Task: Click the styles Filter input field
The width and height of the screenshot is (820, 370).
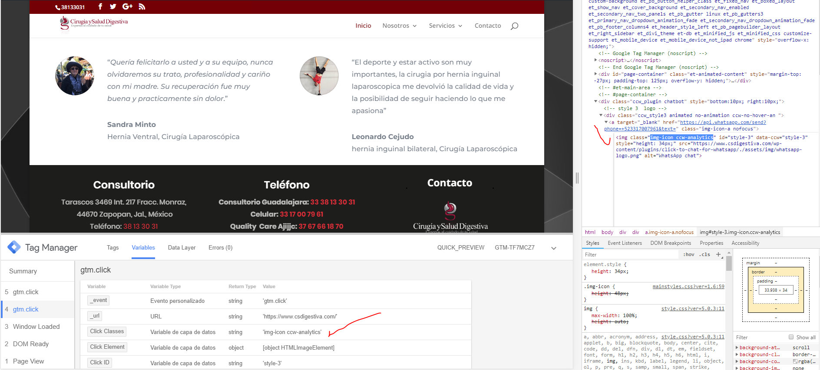Action: (x=630, y=254)
